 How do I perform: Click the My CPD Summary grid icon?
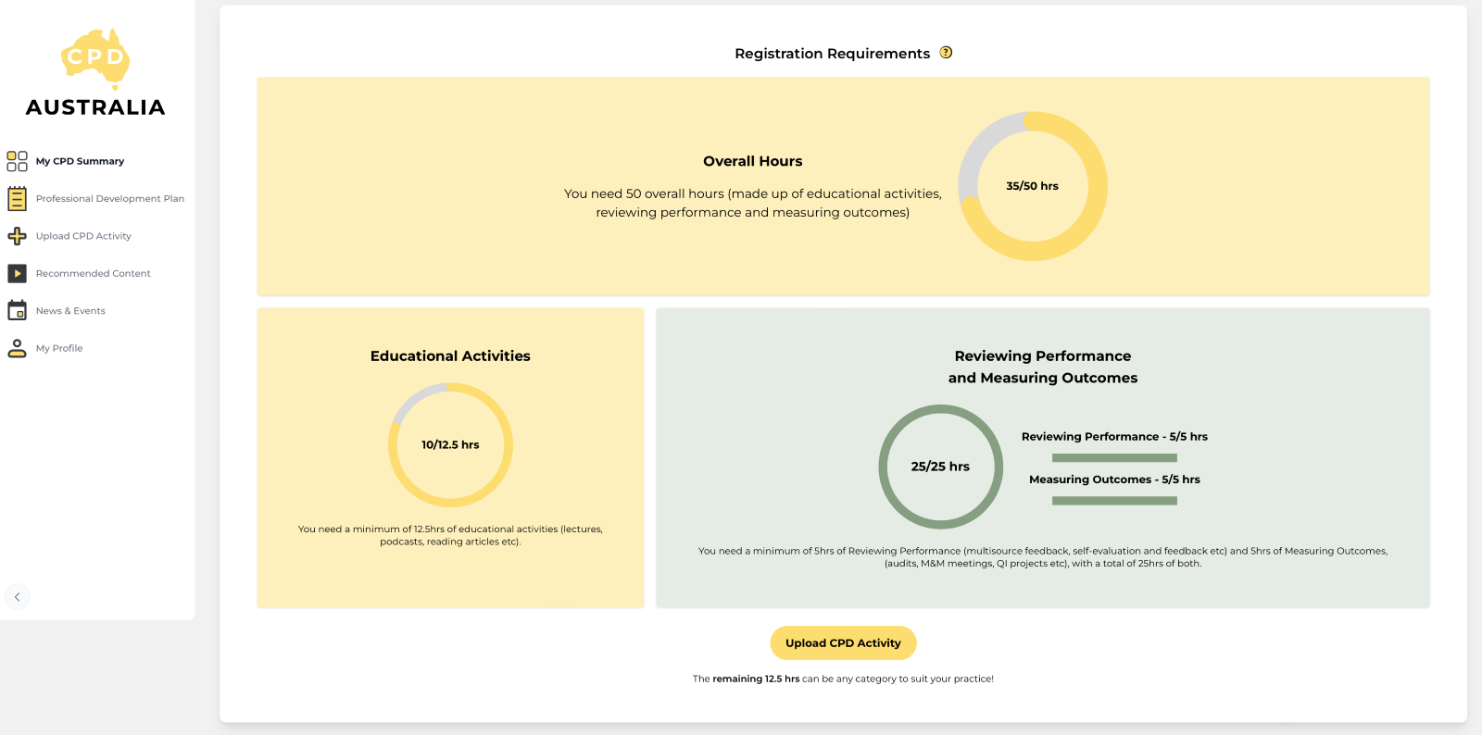coord(17,161)
